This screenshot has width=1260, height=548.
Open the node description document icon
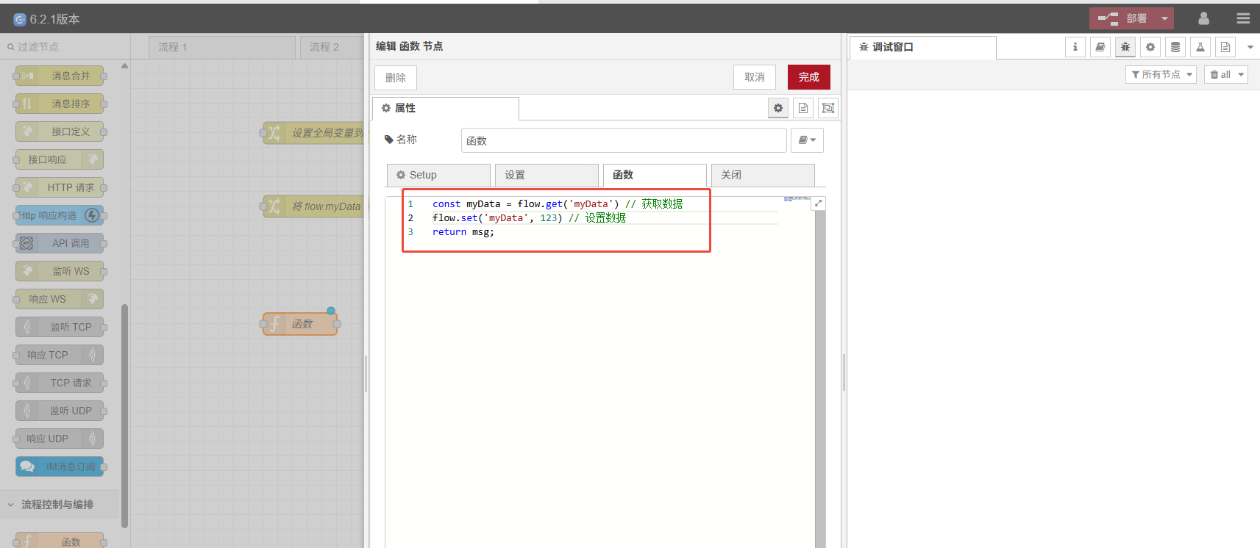click(803, 108)
